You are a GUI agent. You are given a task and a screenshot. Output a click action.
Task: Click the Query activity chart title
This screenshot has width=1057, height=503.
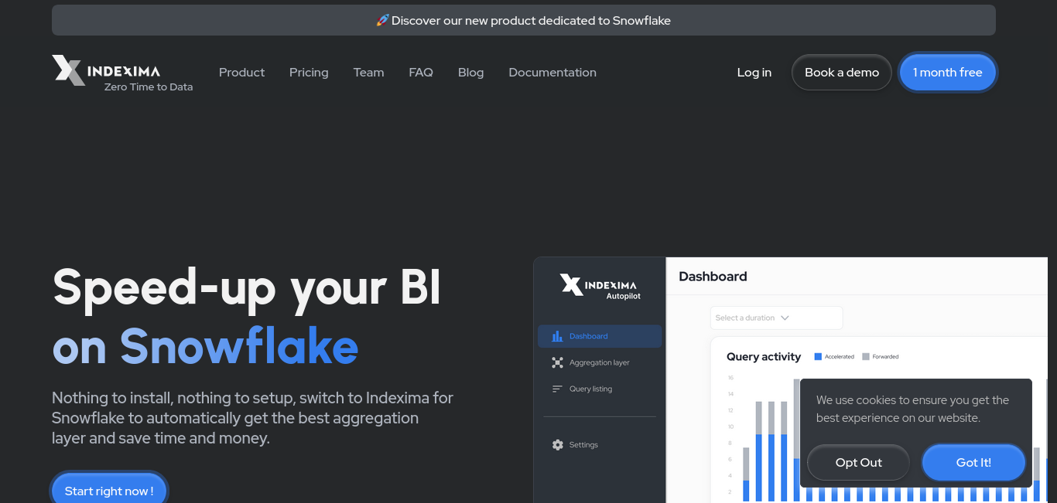click(764, 356)
